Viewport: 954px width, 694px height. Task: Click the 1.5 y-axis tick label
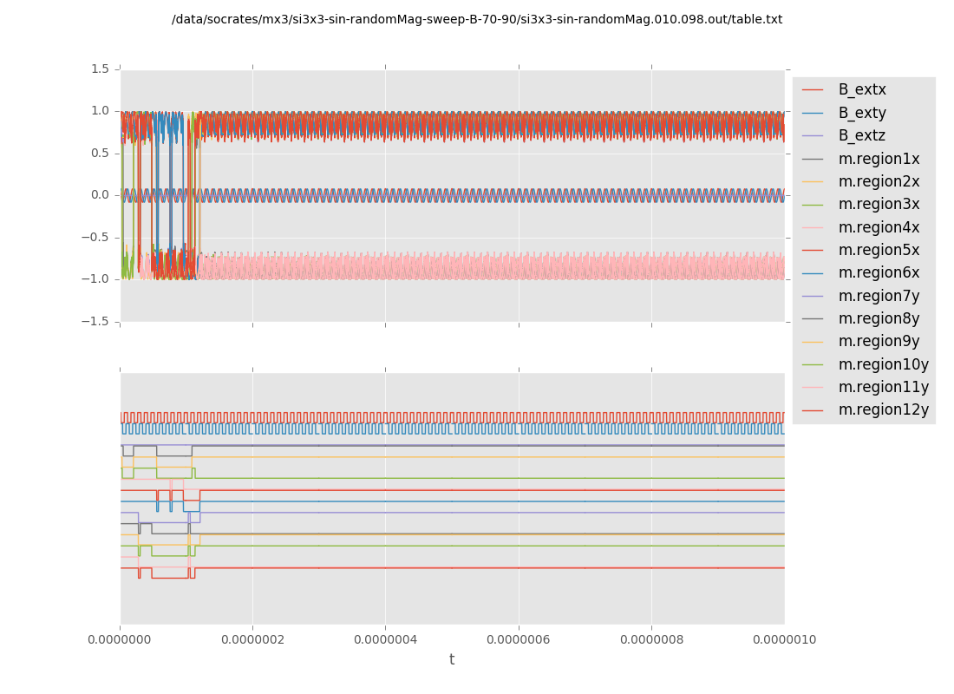[101, 69]
